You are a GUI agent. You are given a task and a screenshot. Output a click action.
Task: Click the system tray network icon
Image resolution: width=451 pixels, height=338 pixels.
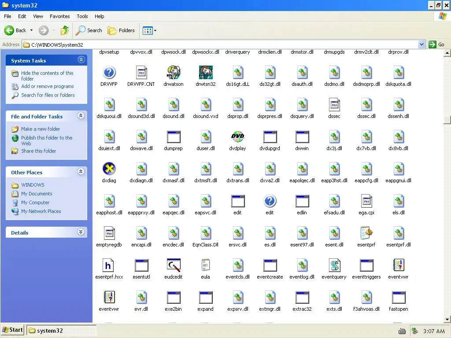(x=414, y=331)
